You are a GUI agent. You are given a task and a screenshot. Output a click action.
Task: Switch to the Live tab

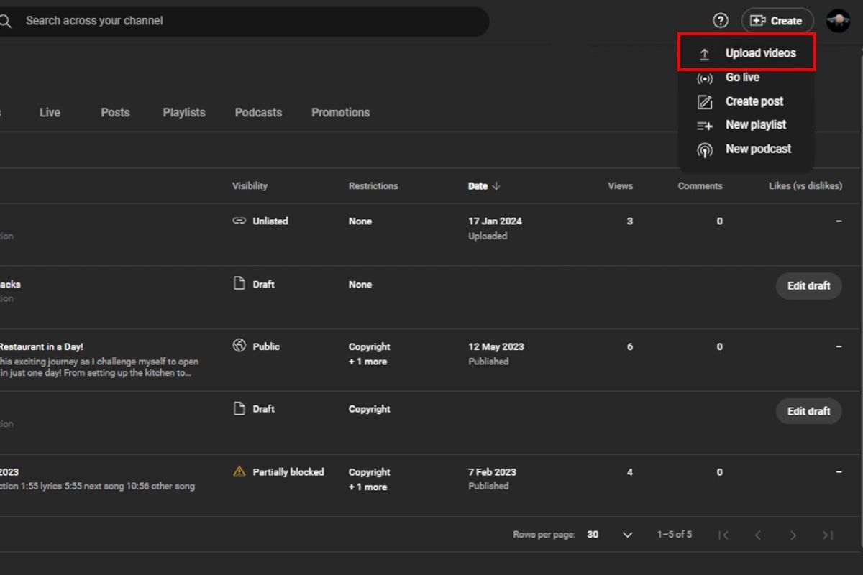(x=50, y=113)
